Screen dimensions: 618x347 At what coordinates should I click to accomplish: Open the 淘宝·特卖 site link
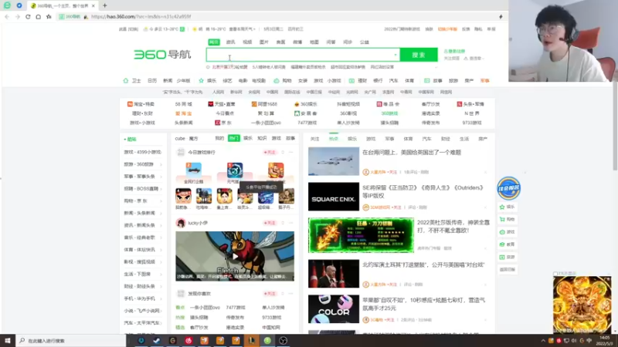click(141, 104)
